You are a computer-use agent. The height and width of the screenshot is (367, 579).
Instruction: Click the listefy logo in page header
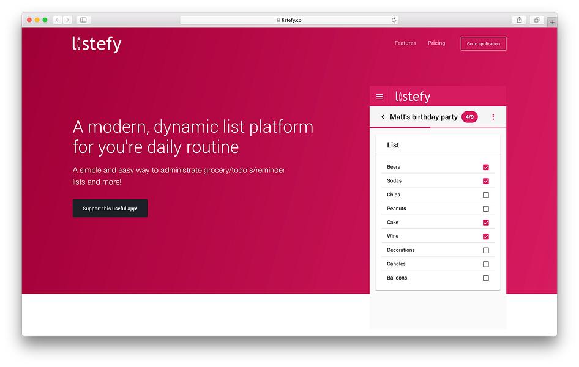click(97, 44)
